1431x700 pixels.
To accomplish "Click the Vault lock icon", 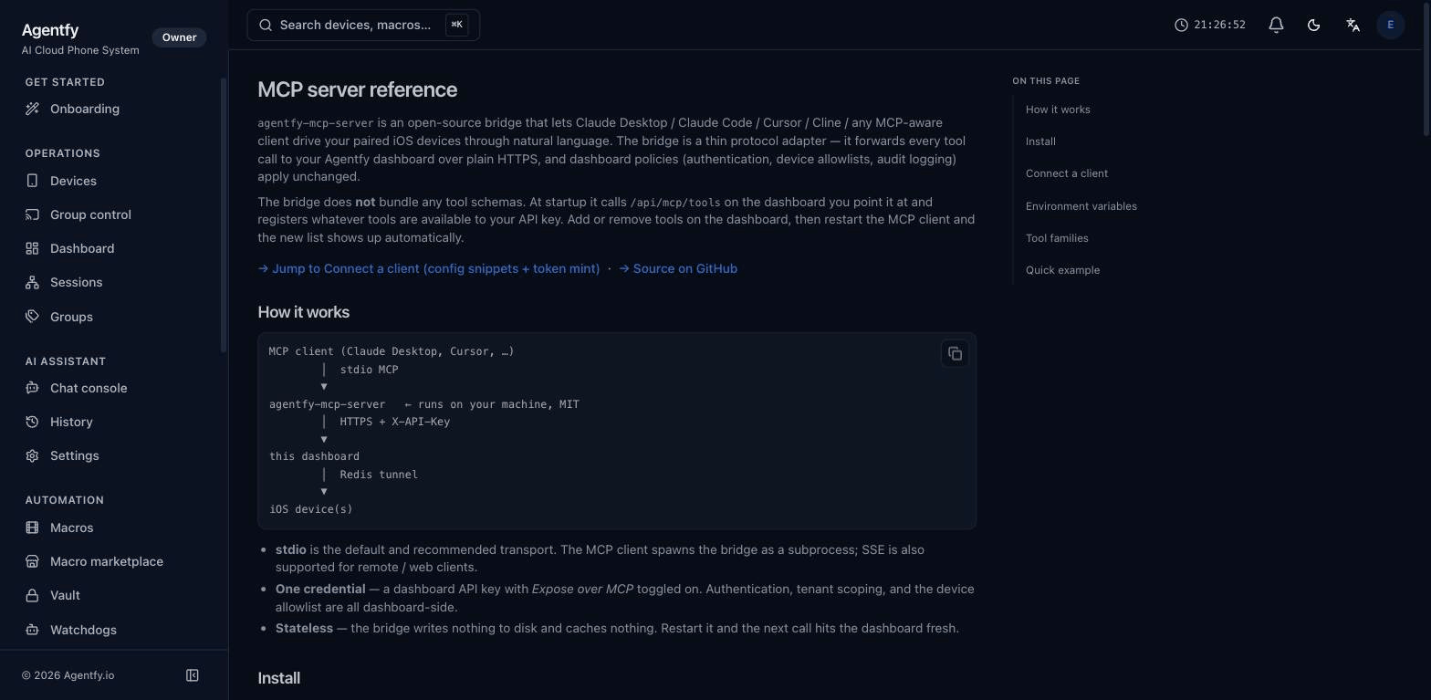I will click(32, 595).
